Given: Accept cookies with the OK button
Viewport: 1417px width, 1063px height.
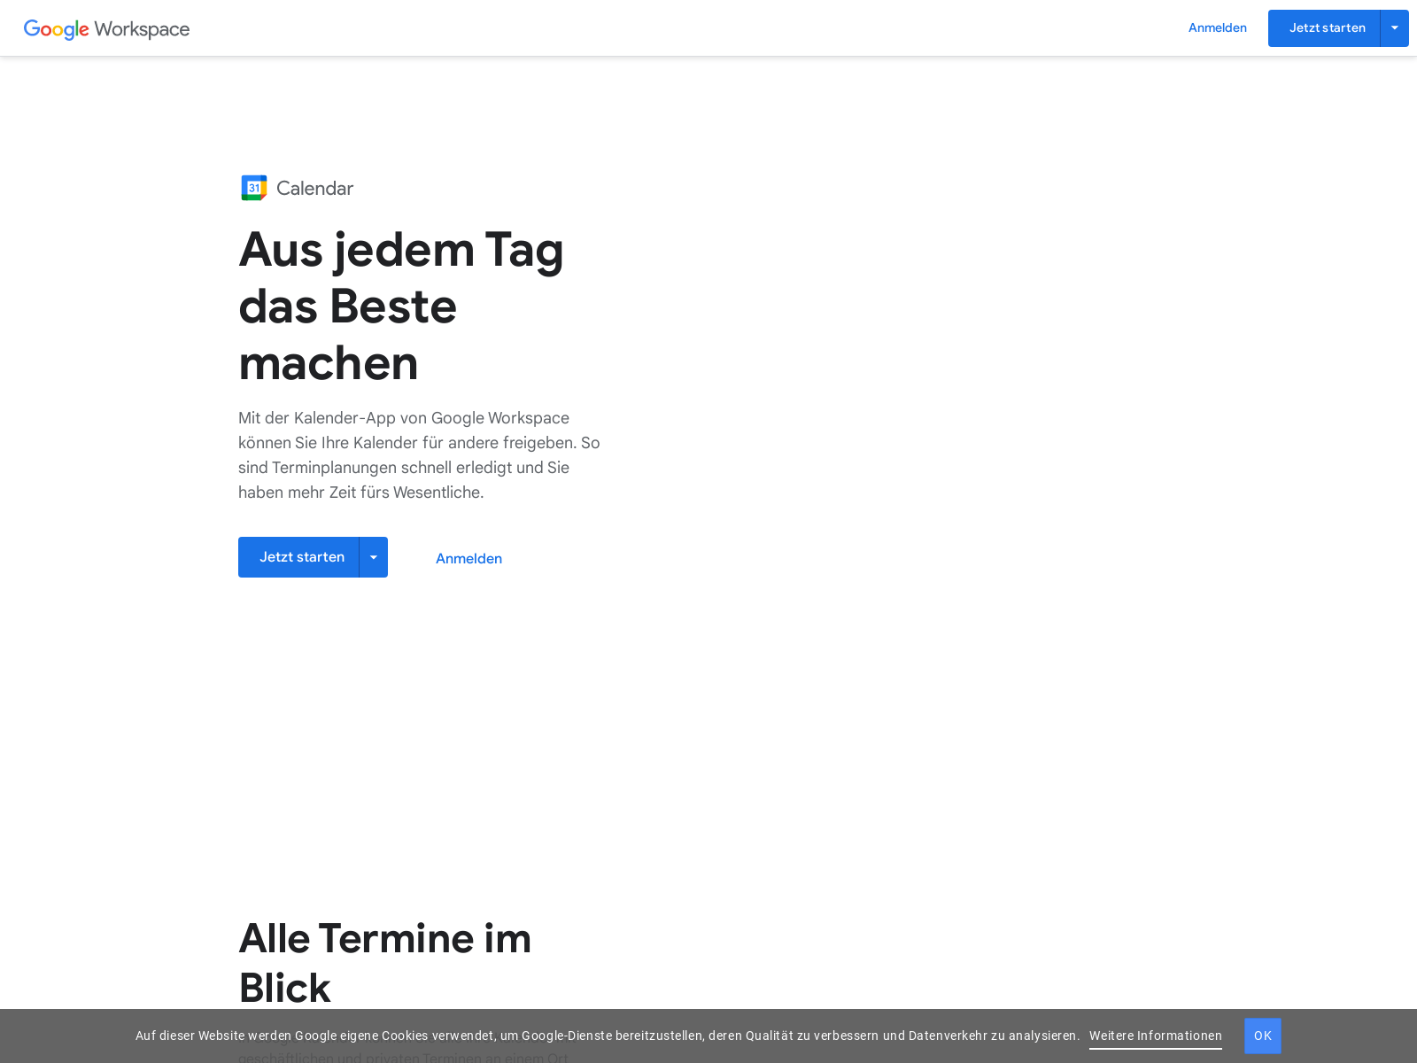Looking at the screenshot, I should (x=1262, y=1036).
